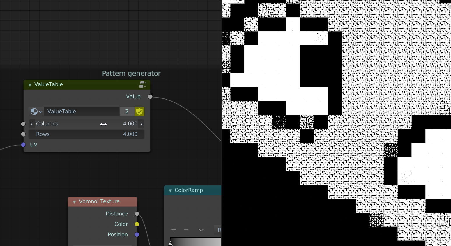
Task: Click the Voronoi Position output socket
Action: pyautogui.click(x=137, y=235)
